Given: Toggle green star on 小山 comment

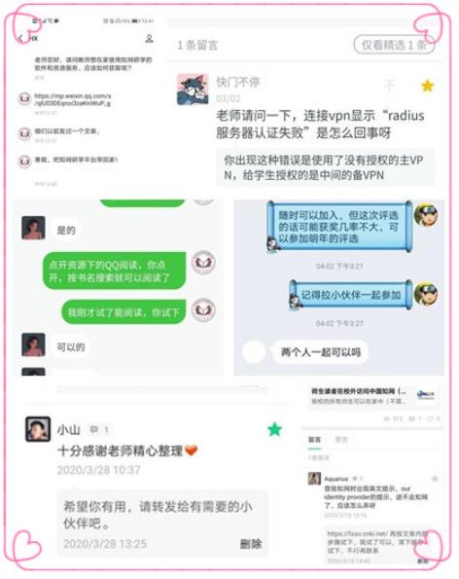Looking at the screenshot, I should [x=274, y=429].
